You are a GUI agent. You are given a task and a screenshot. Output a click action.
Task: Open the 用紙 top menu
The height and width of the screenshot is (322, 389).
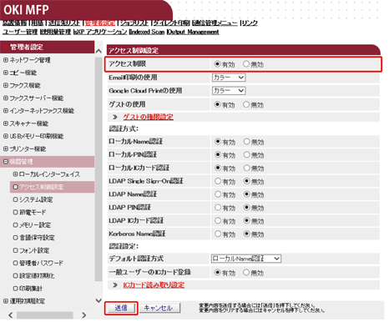click(38, 23)
